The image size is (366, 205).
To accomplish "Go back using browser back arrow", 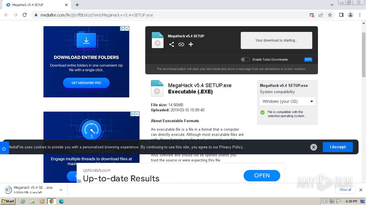I will pyautogui.click(x=6, y=15).
